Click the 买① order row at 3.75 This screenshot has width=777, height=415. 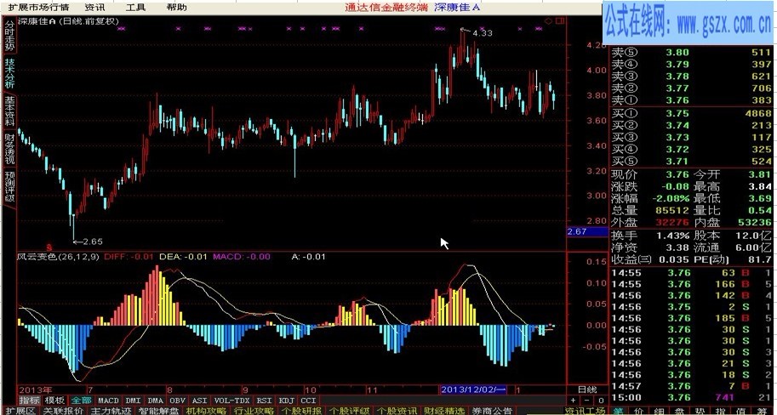(x=691, y=113)
